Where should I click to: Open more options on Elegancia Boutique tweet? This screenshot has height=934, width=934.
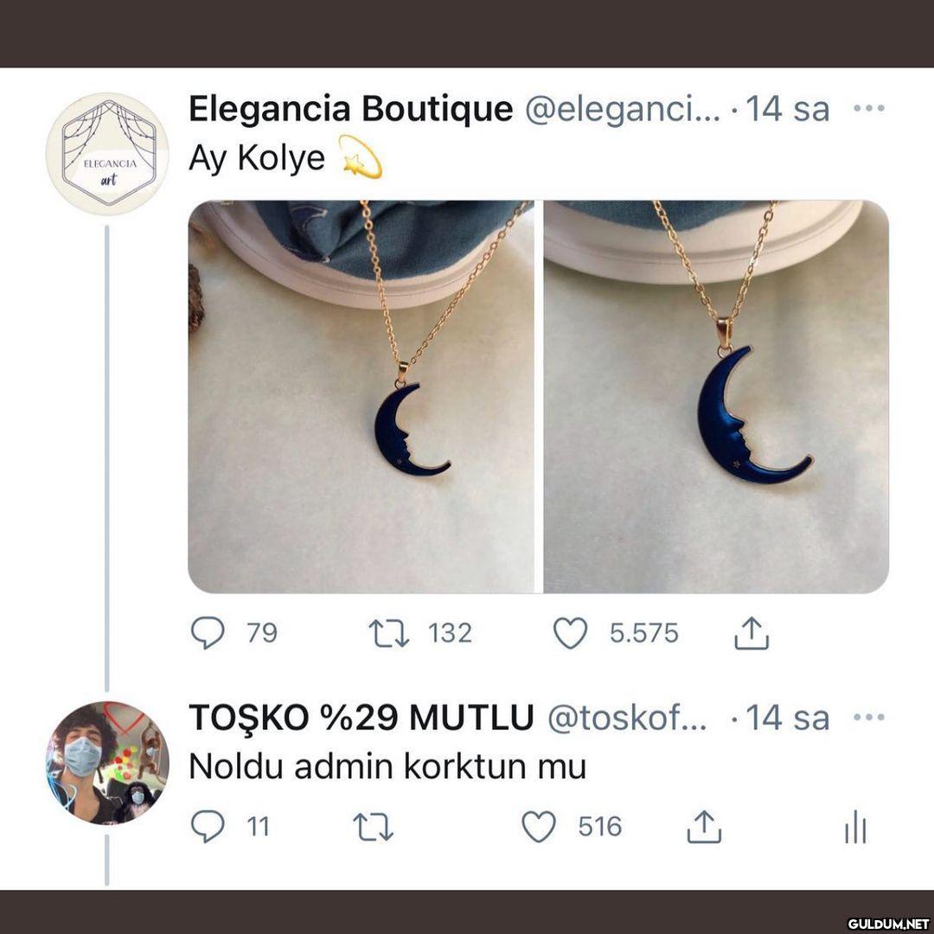point(868,109)
